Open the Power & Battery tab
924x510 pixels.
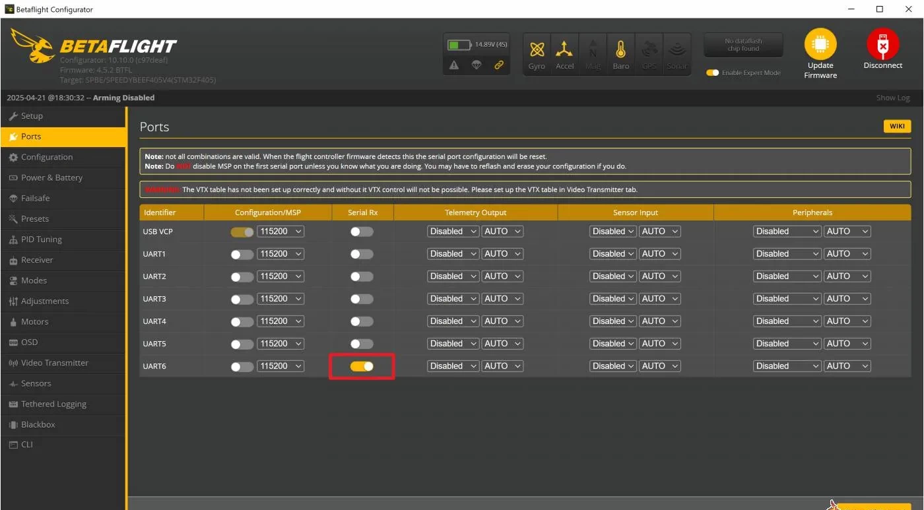[x=63, y=177]
